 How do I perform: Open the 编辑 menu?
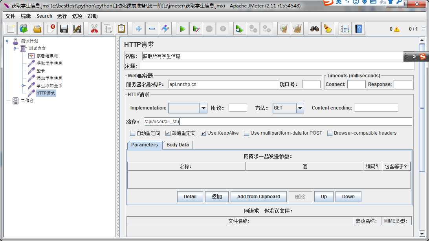coord(26,16)
